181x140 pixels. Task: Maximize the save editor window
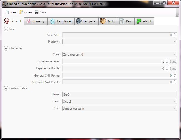[x=164, y=3]
